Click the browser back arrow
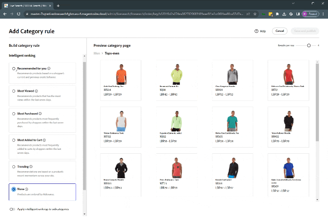 (x=5, y=14)
